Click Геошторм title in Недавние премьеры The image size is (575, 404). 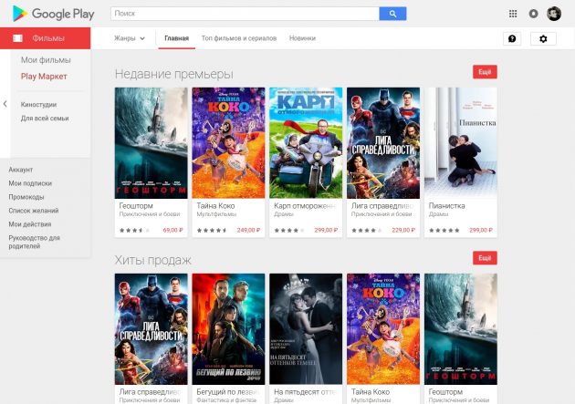pyautogui.click(x=136, y=206)
